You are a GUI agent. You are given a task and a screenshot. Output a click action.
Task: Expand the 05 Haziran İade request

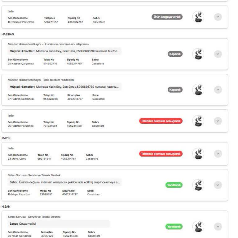pos(218,121)
